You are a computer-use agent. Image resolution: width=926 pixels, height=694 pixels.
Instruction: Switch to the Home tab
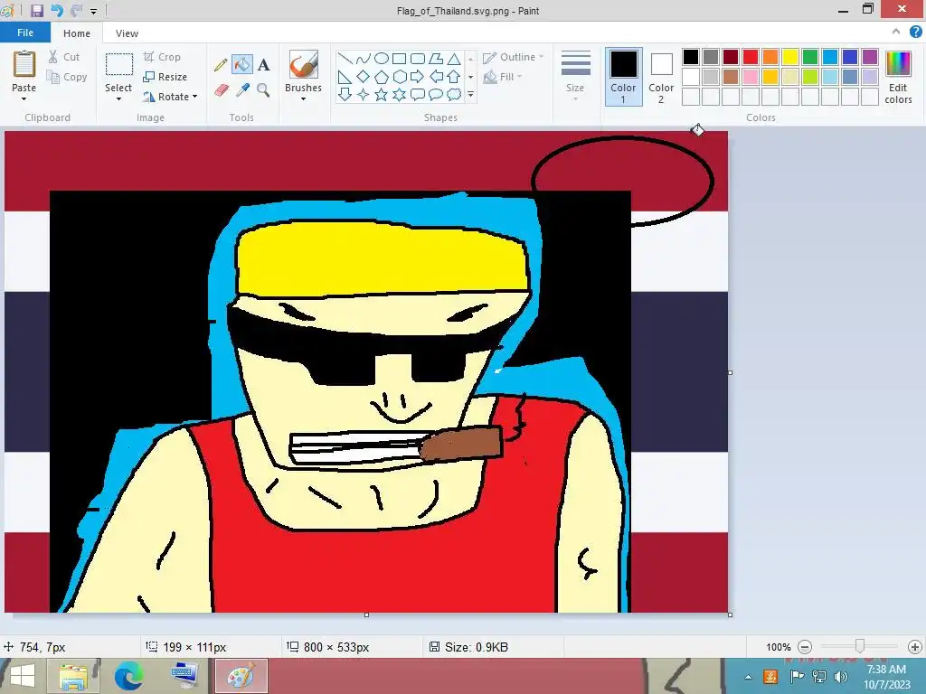click(77, 33)
